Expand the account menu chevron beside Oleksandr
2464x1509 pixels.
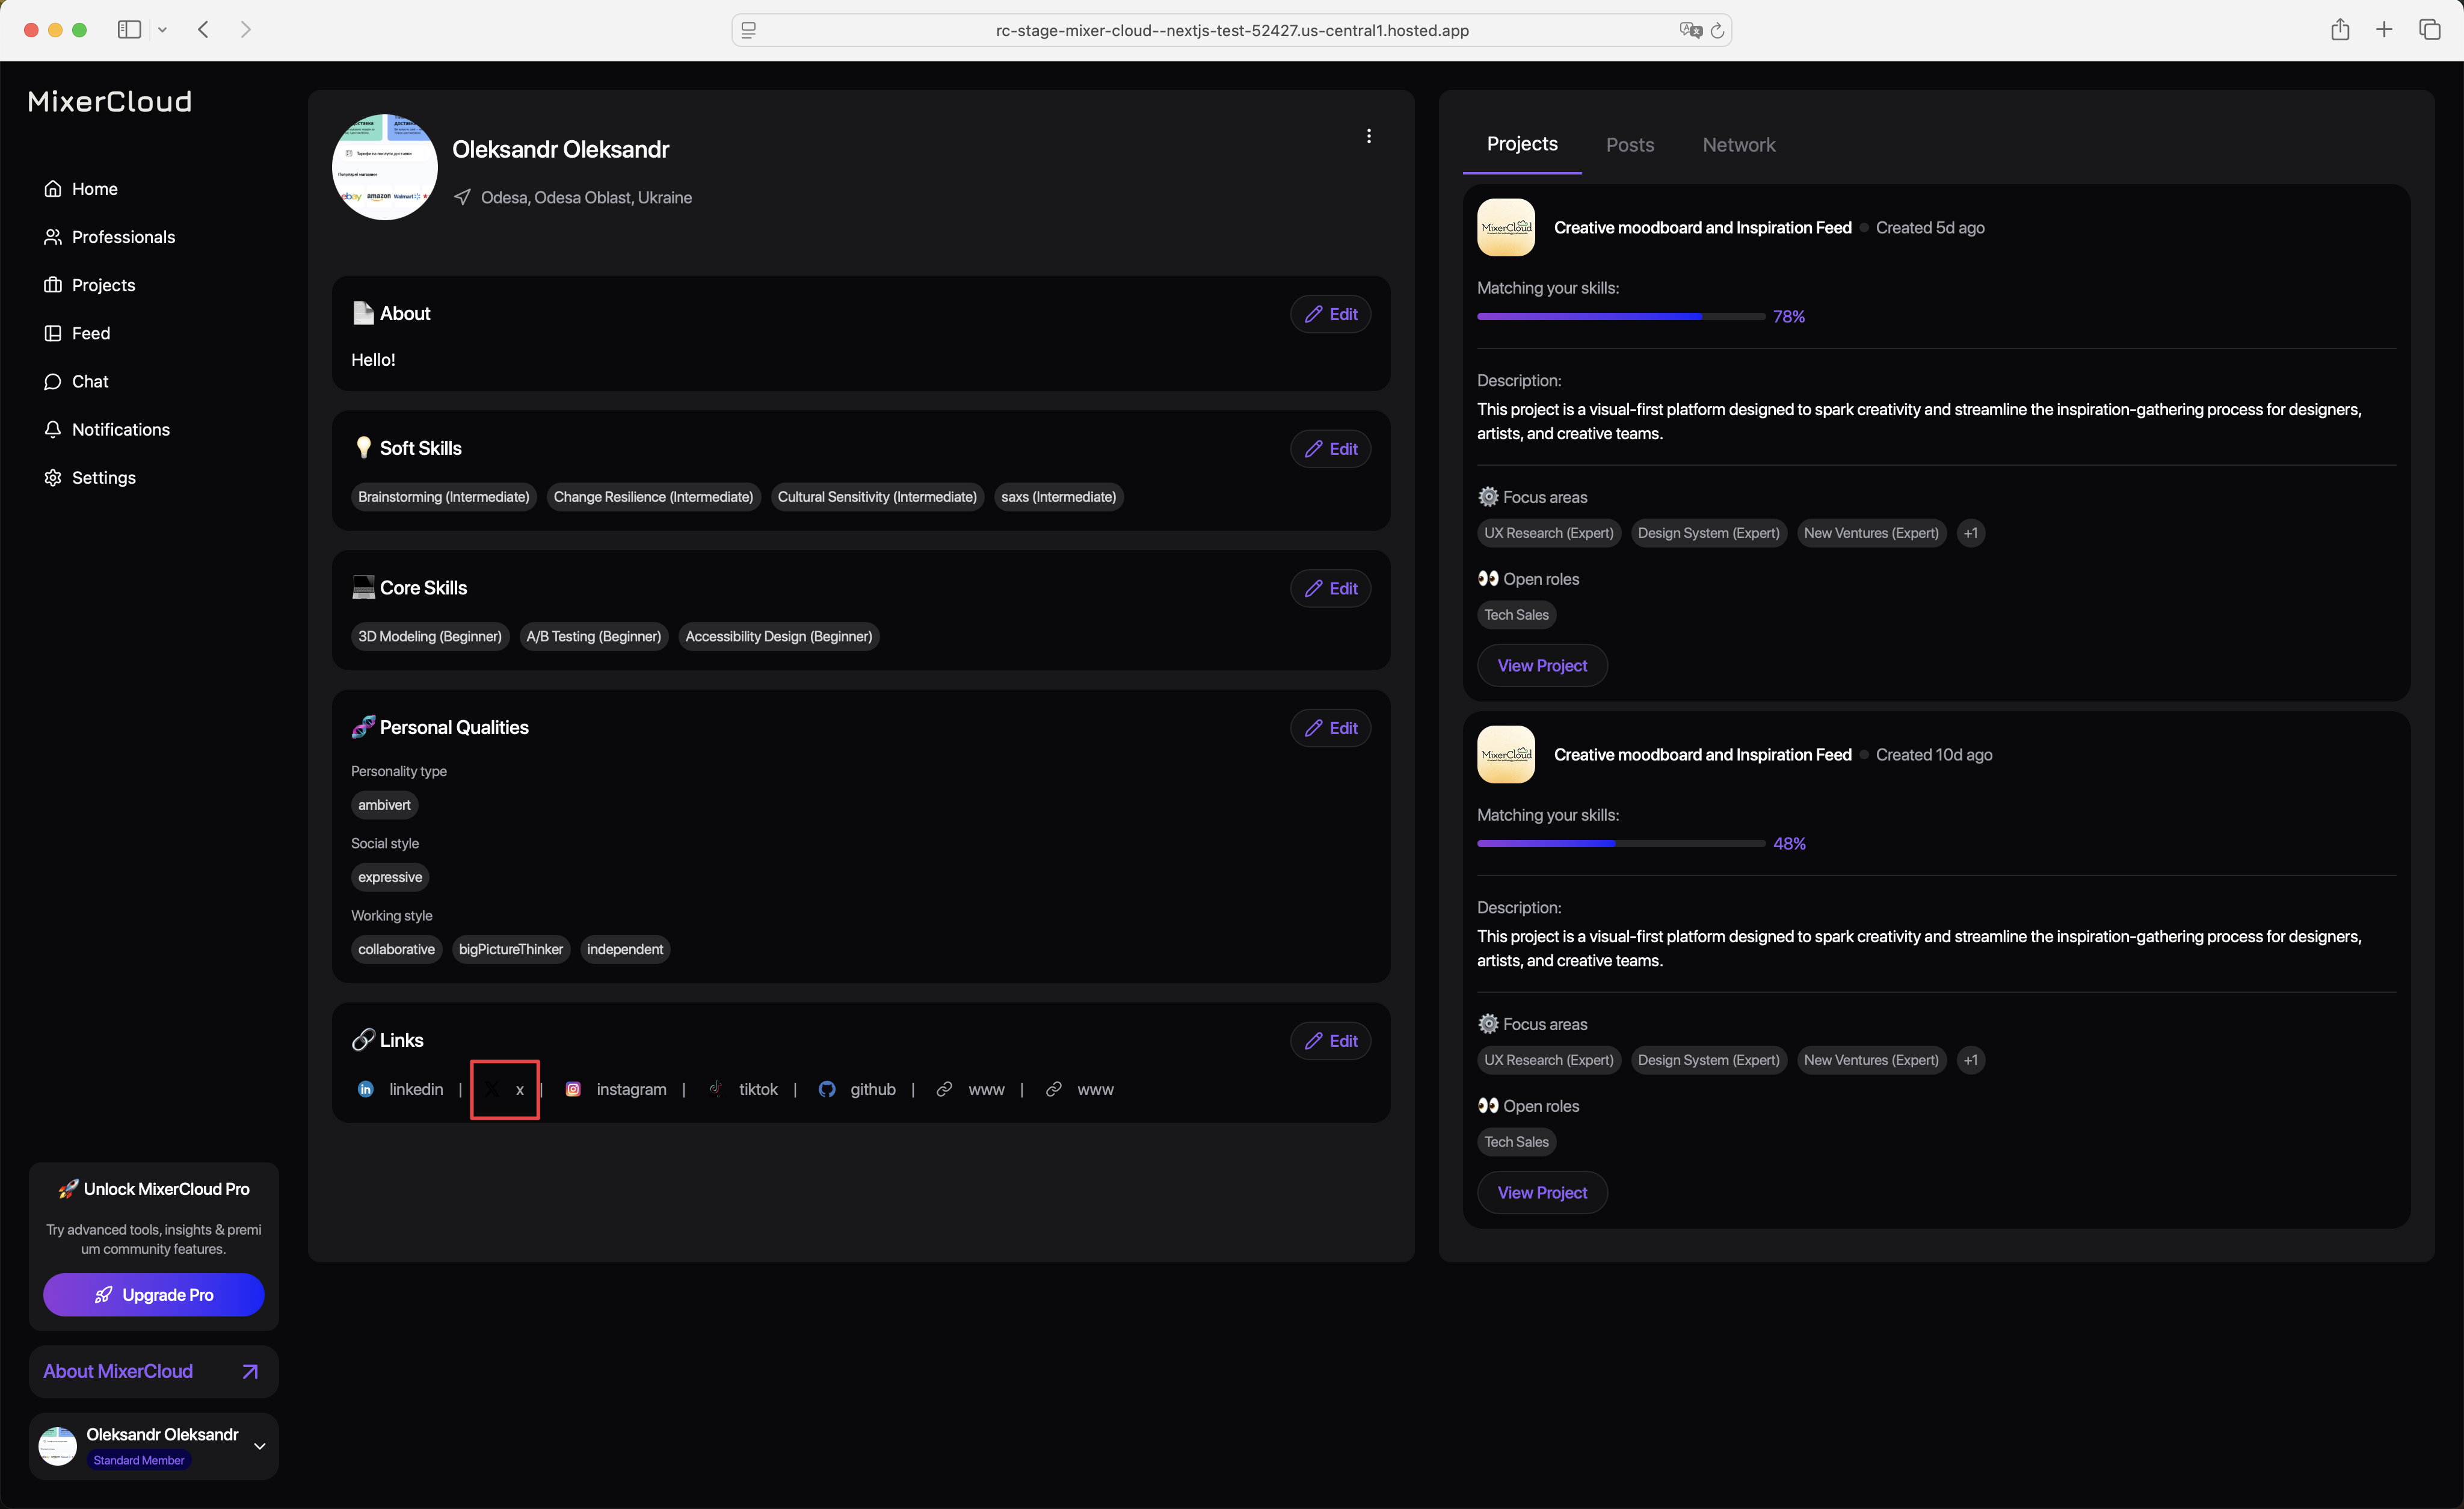[x=260, y=1446]
